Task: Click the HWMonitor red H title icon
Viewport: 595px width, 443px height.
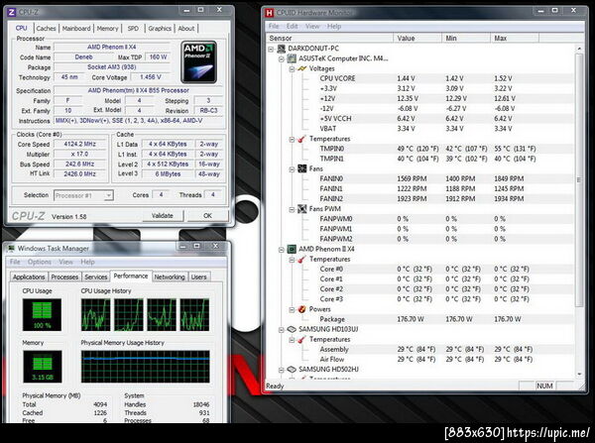Action: point(269,13)
